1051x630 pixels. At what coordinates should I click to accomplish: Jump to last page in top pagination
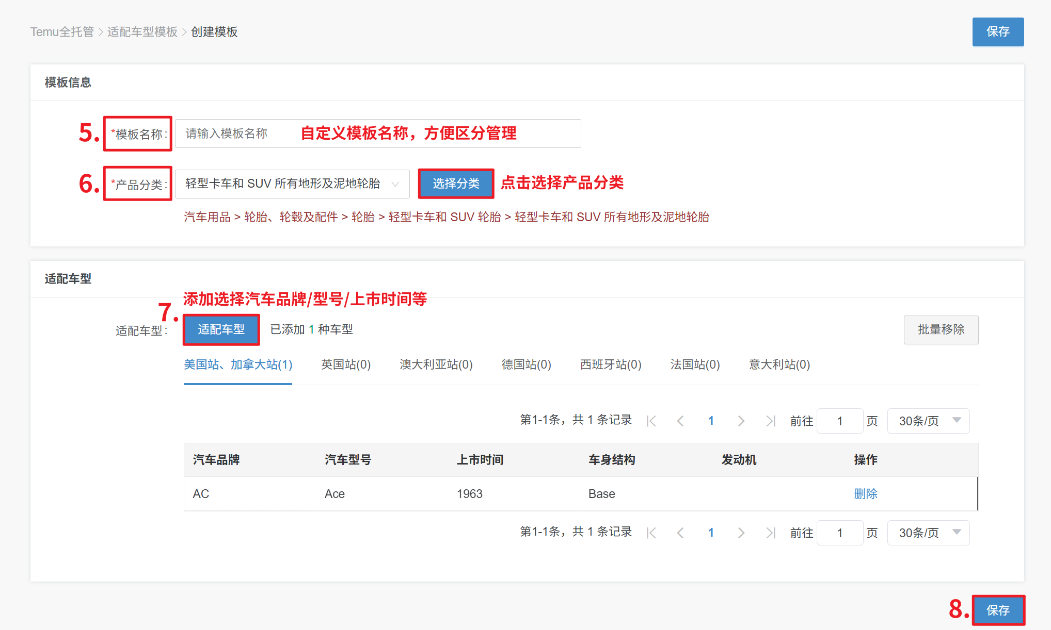coord(770,421)
